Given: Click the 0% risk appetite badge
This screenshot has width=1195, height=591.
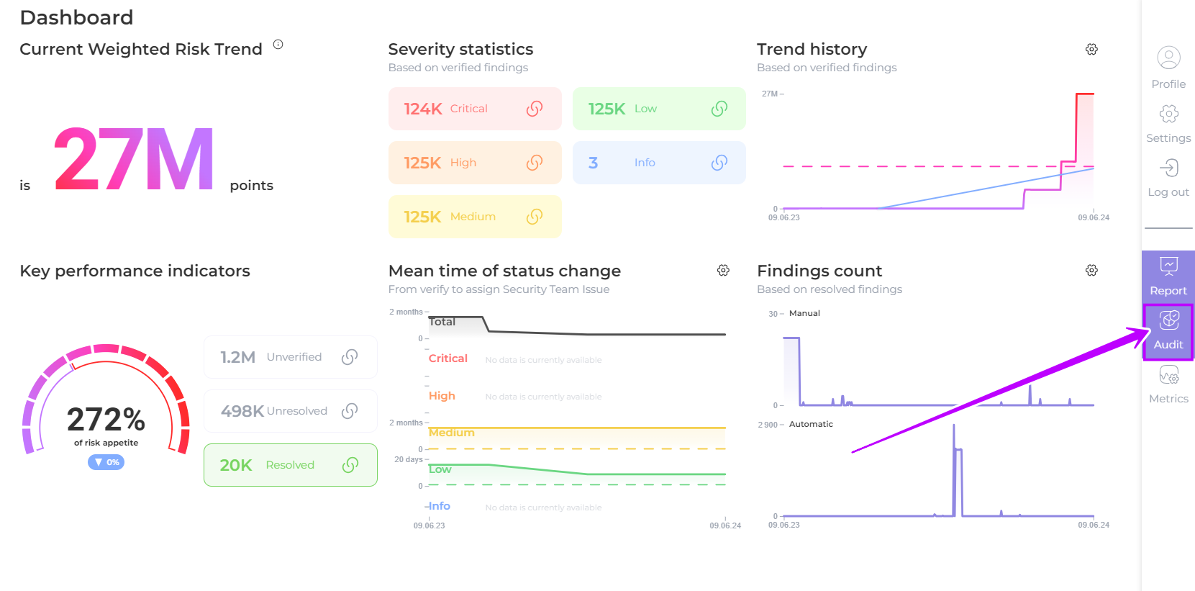Looking at the screenshot, I should click(106, 462).
